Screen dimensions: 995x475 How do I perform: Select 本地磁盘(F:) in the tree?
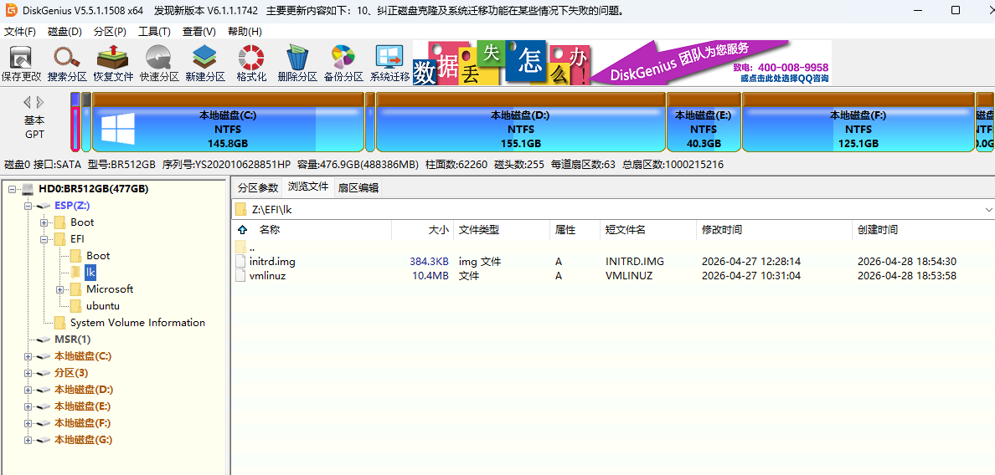tap(82, 422)
